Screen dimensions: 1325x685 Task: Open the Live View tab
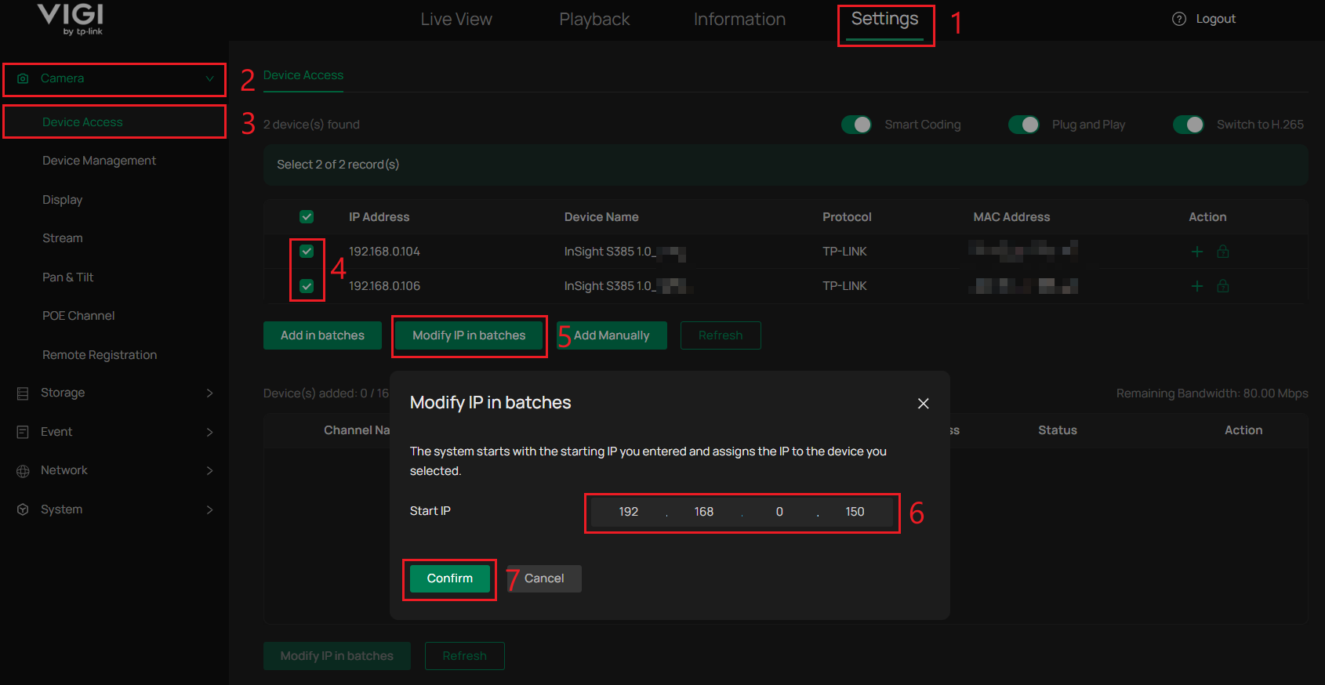pyautogui.click(x=456, y=20)
